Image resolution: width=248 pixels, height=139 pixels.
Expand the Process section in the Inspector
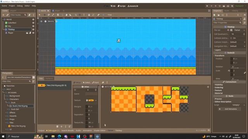coord(218,99)
